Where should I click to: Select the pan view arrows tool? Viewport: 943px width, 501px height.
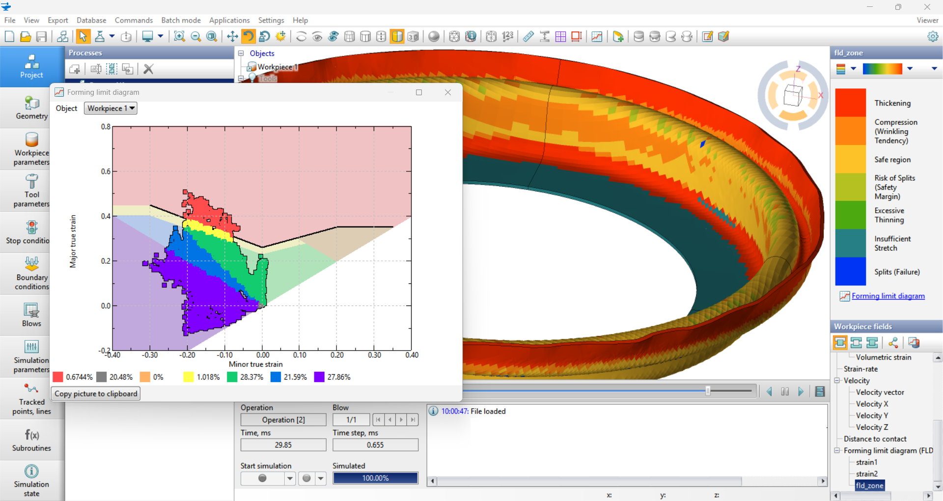[x=232, y=36]
